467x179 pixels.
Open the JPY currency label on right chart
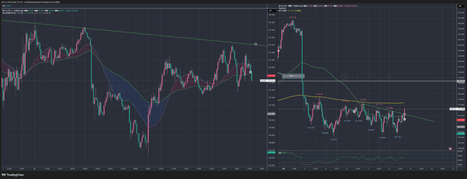point(461,5)
